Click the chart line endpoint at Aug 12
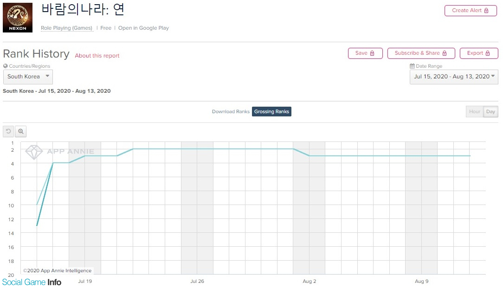 [470, 156]
